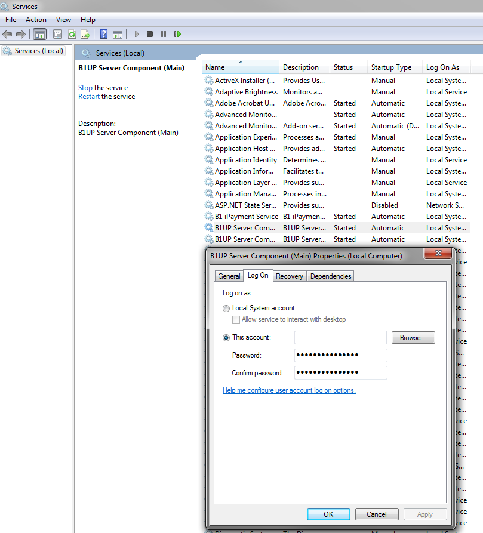Select the Local System account option
483x533 pixels.
226,309
